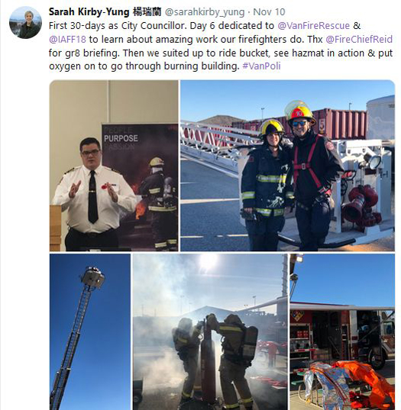Open the #VanPoli hashtag
The height and width of the screenshot is (410, 401).
[261, 66]
